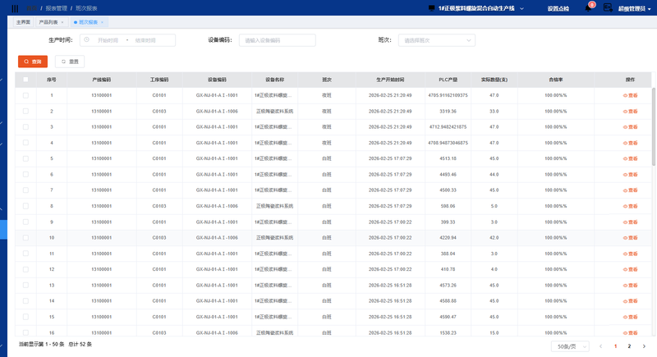Switch to the 主界面 tab

pos(24,22)
